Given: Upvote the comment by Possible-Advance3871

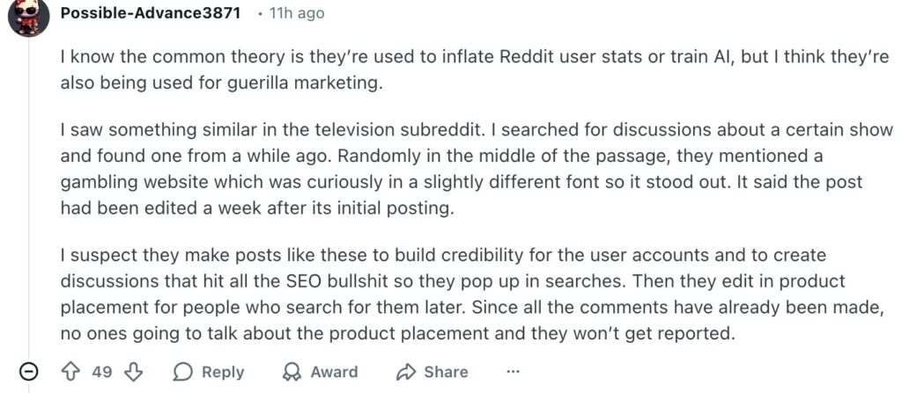Looking at the screenshot, I should 71,372.
